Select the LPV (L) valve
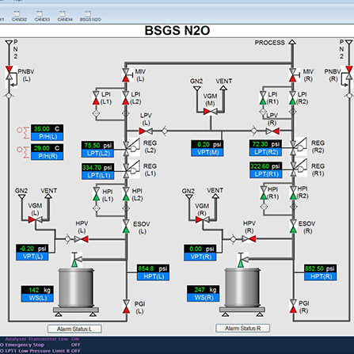The width and height of the screenshot is (354, 354). tap(146, 131)
